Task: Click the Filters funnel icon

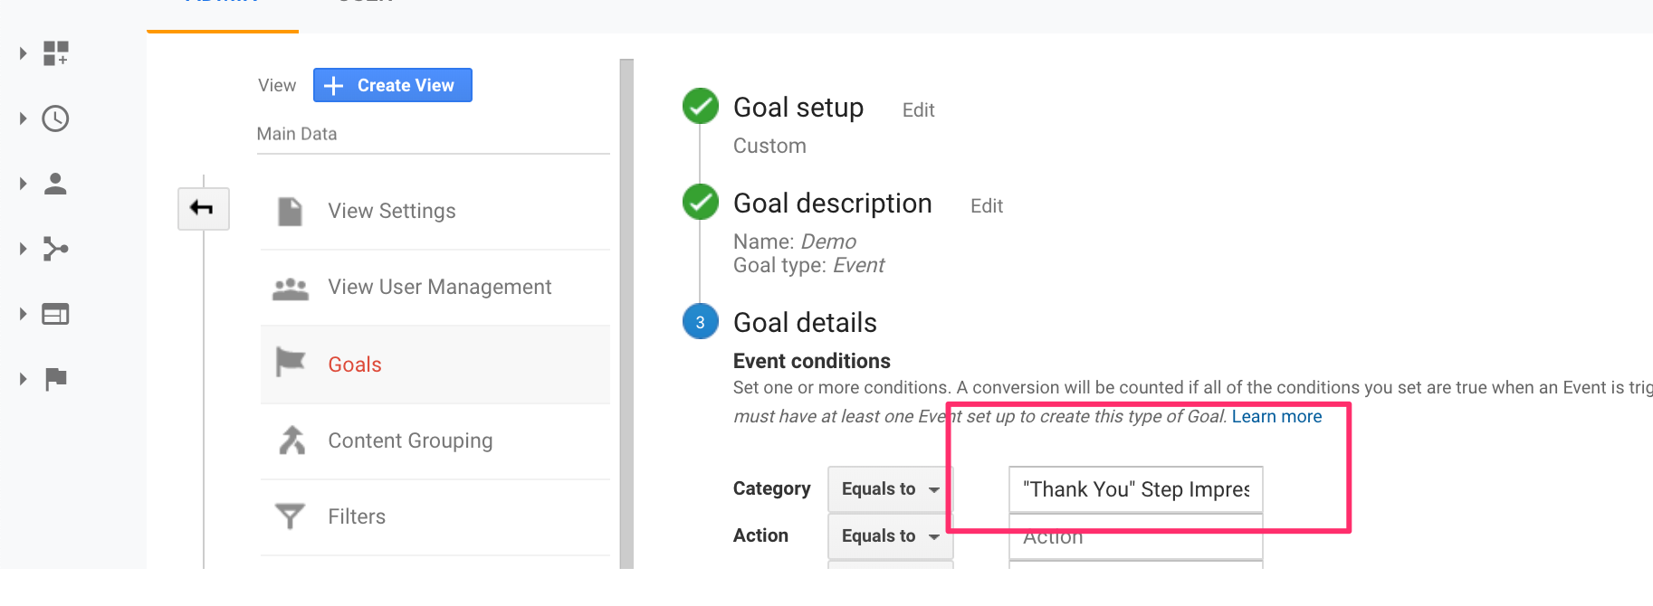Action: coord(290,516)
